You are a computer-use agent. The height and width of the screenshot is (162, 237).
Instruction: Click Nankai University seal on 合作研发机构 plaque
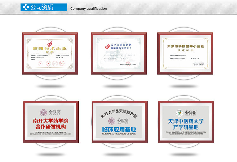coord(44,113)
